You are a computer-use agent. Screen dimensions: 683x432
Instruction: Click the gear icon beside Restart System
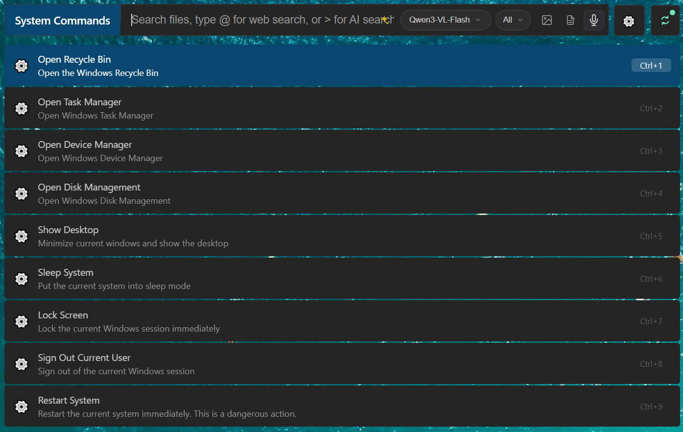pyautogui.click(x=22, y=407)
